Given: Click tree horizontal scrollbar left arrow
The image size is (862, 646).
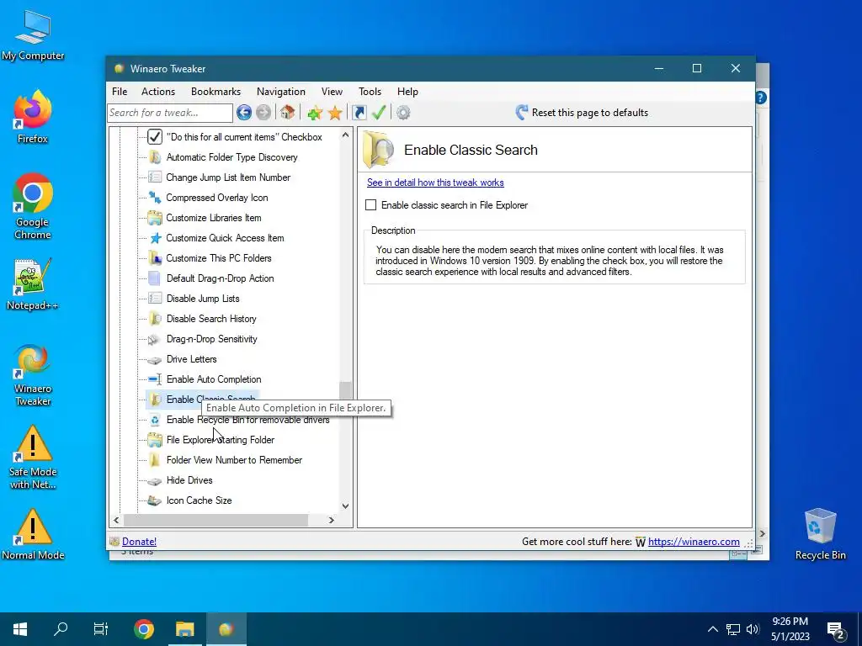Looking at the screenshot, I should point(116,520).
